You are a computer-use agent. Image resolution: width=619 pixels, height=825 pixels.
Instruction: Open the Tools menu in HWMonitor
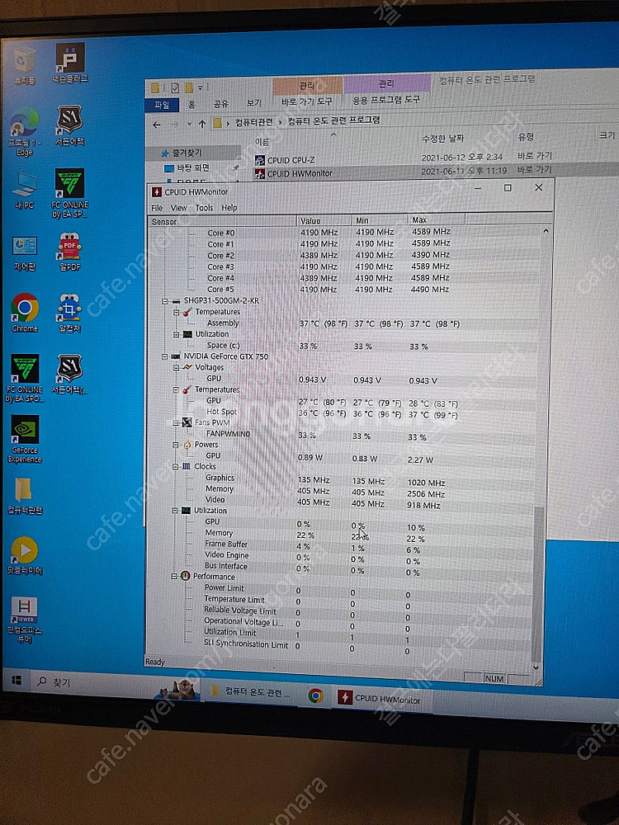(x=204, y=208)
